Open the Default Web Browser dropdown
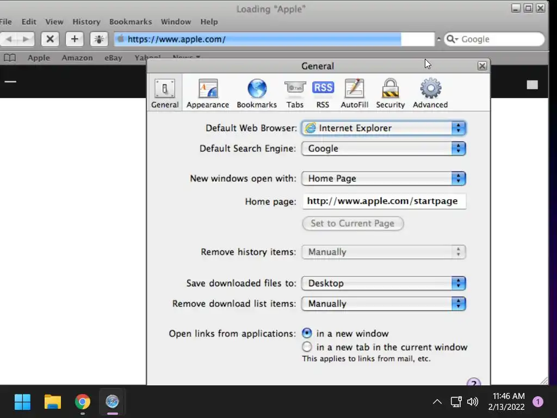Viewport: 557px width, 418px height. 383,128
